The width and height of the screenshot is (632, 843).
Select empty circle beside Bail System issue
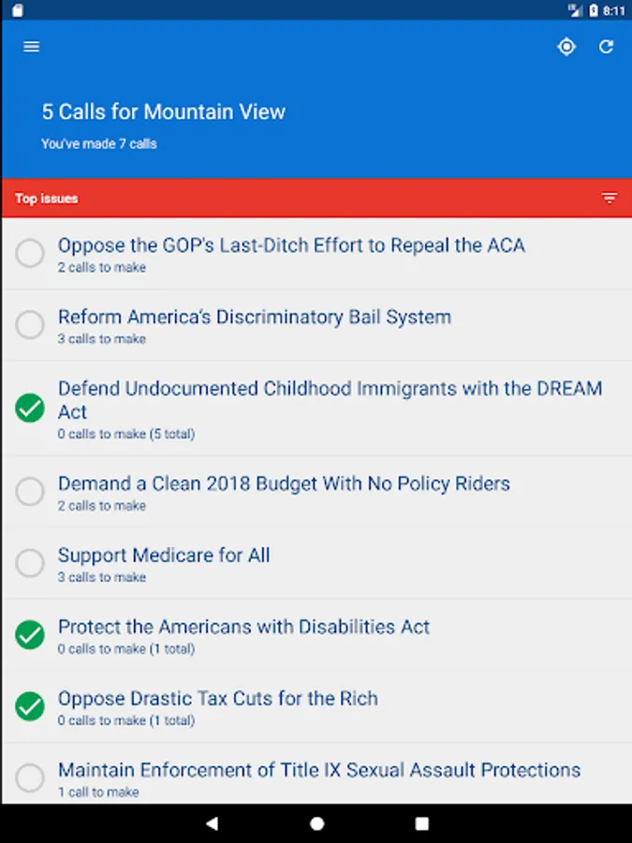pyautogui.click(x=30, y=325)
